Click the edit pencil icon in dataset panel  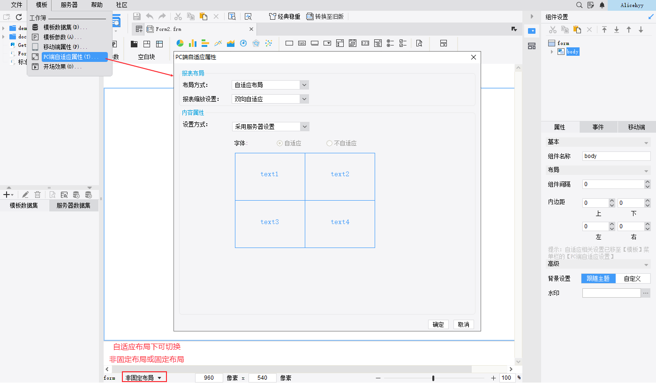pyautogui.click(x=25, y=195)
